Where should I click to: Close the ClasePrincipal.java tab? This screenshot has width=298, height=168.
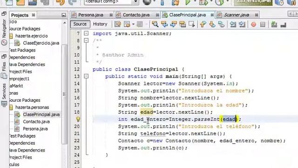tap(212, 15)
